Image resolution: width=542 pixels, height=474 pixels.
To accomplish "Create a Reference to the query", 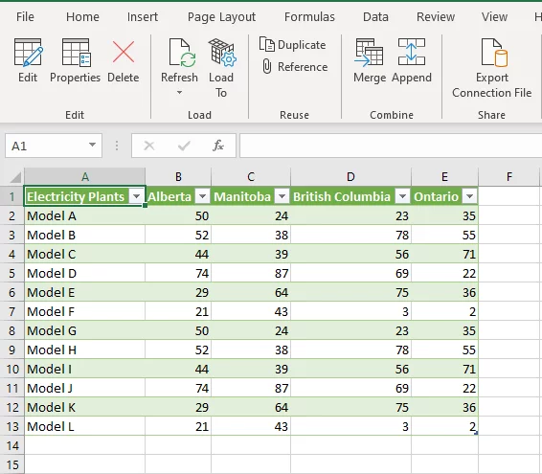I will pos(295,67).
